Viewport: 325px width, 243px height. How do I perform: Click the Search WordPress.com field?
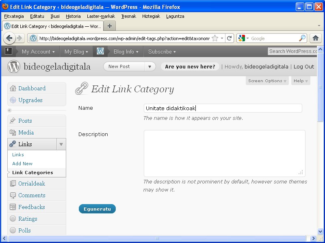pyautogui.click(x=292, y=51)
